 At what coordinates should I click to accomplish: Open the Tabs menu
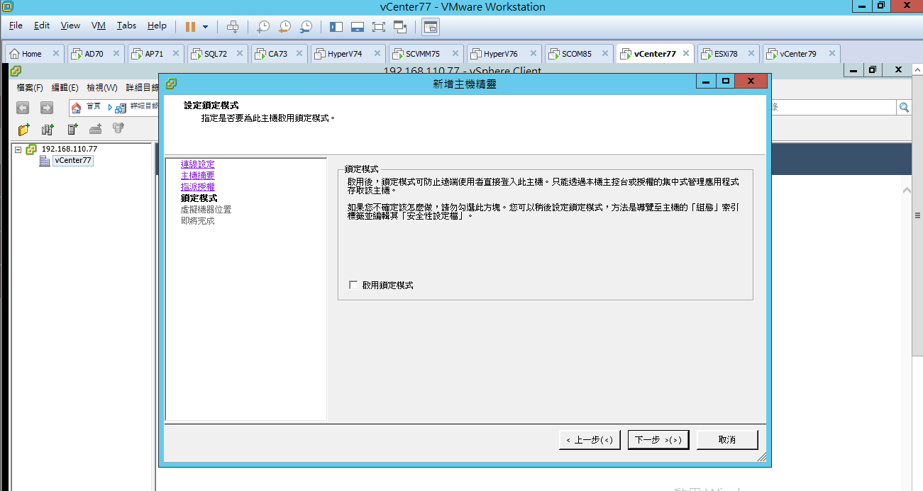pyautogui.click(x=126, y=26)
